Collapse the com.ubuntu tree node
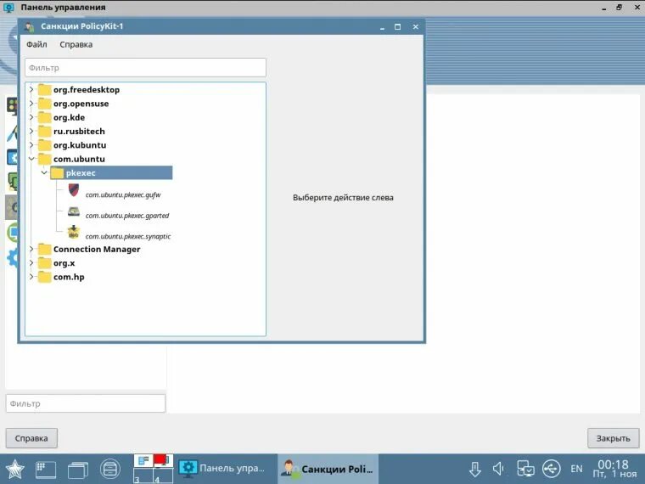Viewport: 645px width, 484px height. [31, 159]
